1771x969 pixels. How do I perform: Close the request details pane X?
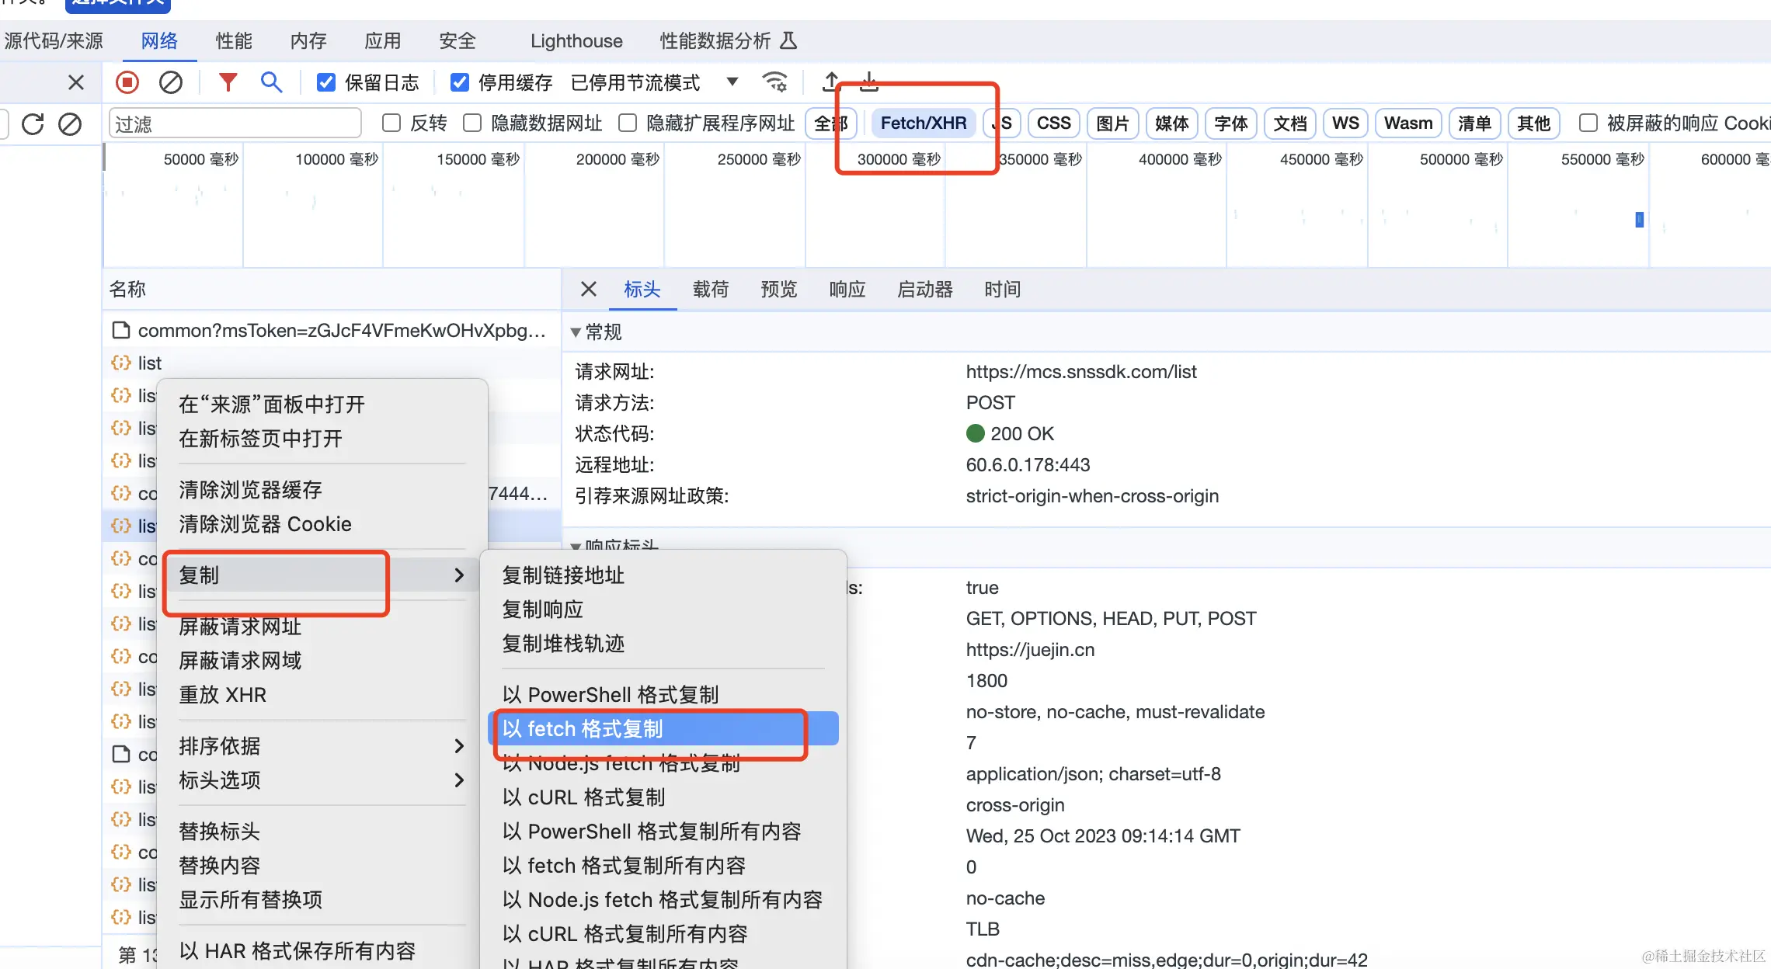tap(589, 290)
